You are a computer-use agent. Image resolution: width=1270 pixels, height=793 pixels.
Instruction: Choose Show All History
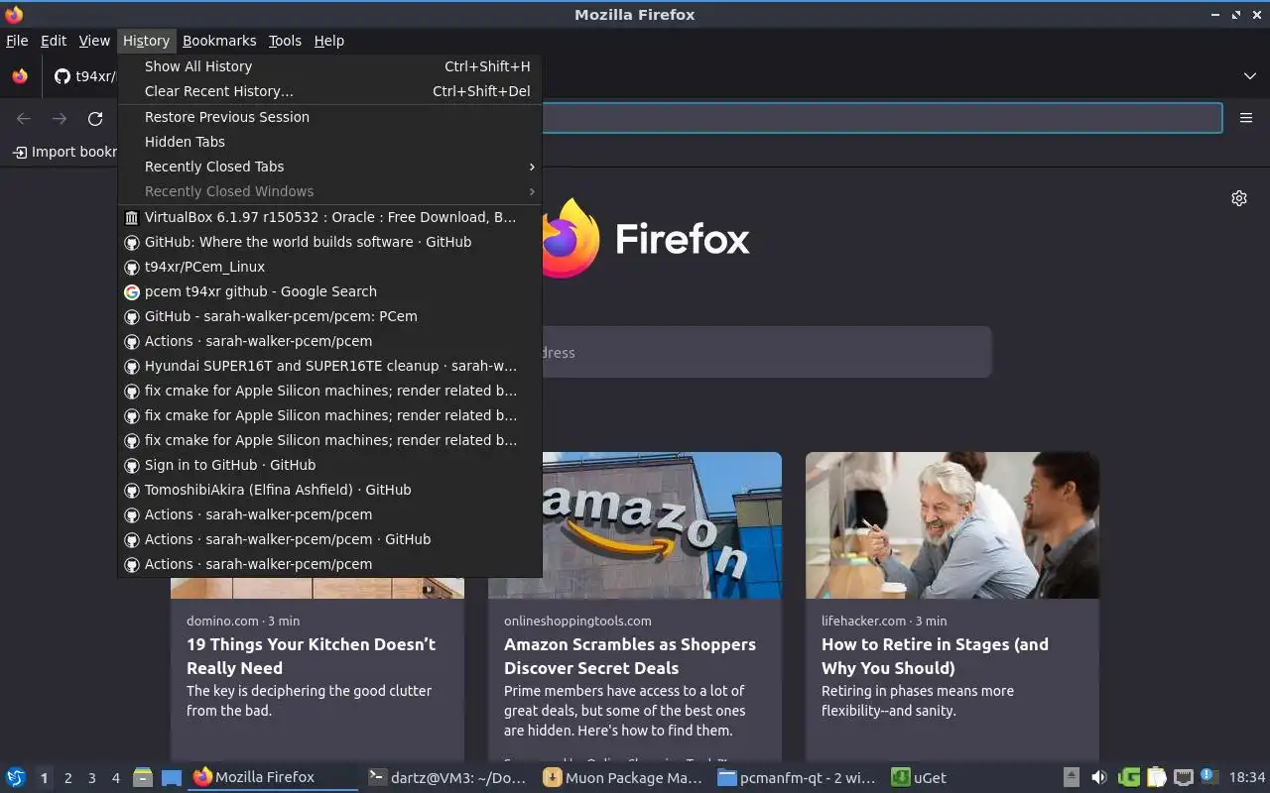pos(329,66)
